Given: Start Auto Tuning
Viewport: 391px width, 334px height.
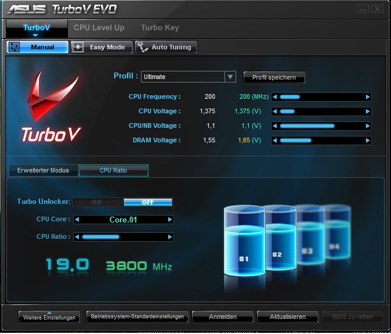Looking at the screenshot, I should 166,47.
